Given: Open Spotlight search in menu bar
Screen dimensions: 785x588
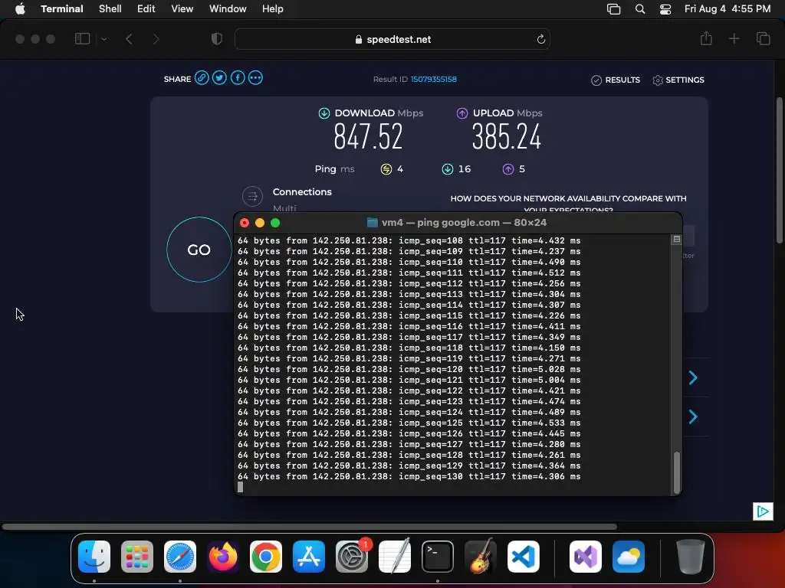Looking at the screenshot, I should pos(640,9).
